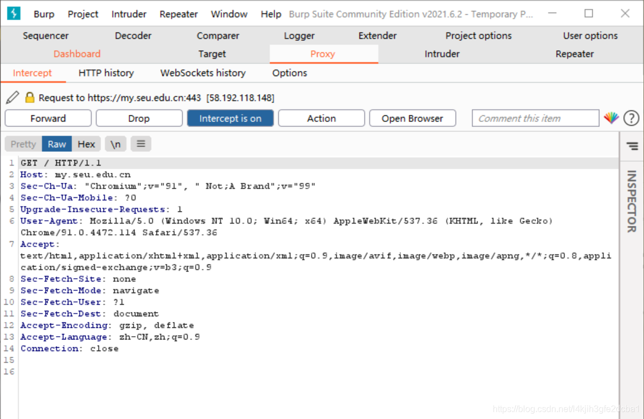This screenshot has height=419, width=644.
Task: Toggle non-printable characters with \n button
Action: 115,144
